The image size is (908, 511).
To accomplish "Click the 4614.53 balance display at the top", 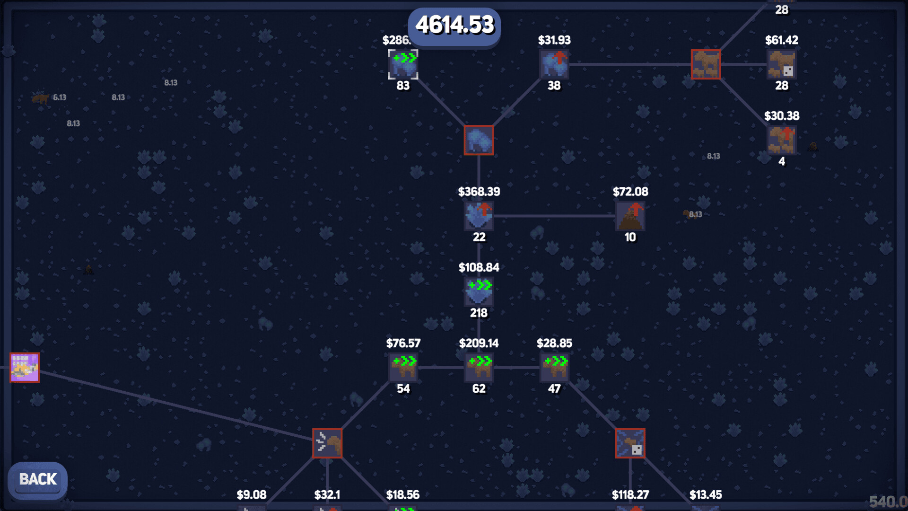I will point(454,26).
